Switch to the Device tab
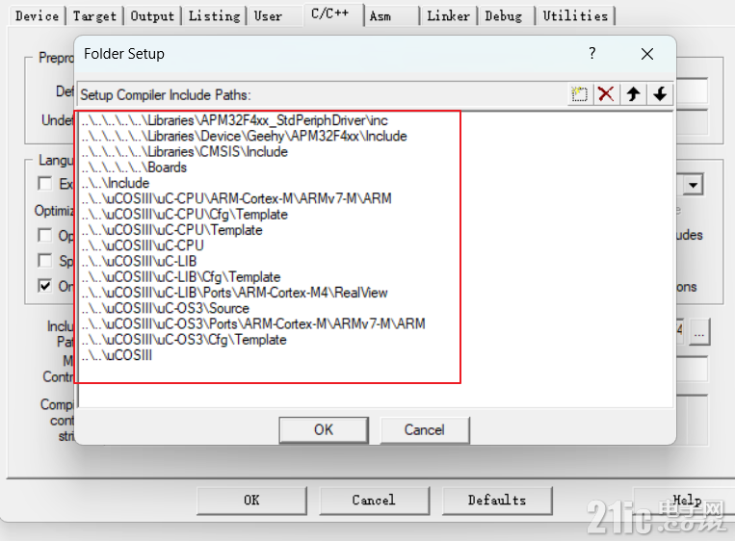 37,16
